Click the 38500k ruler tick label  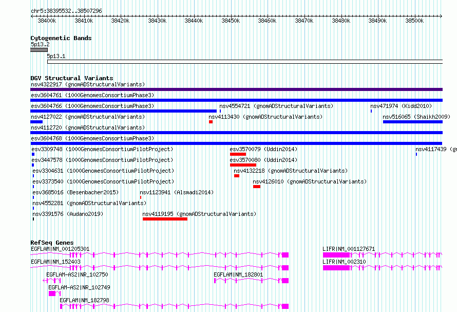pos(414,21)
